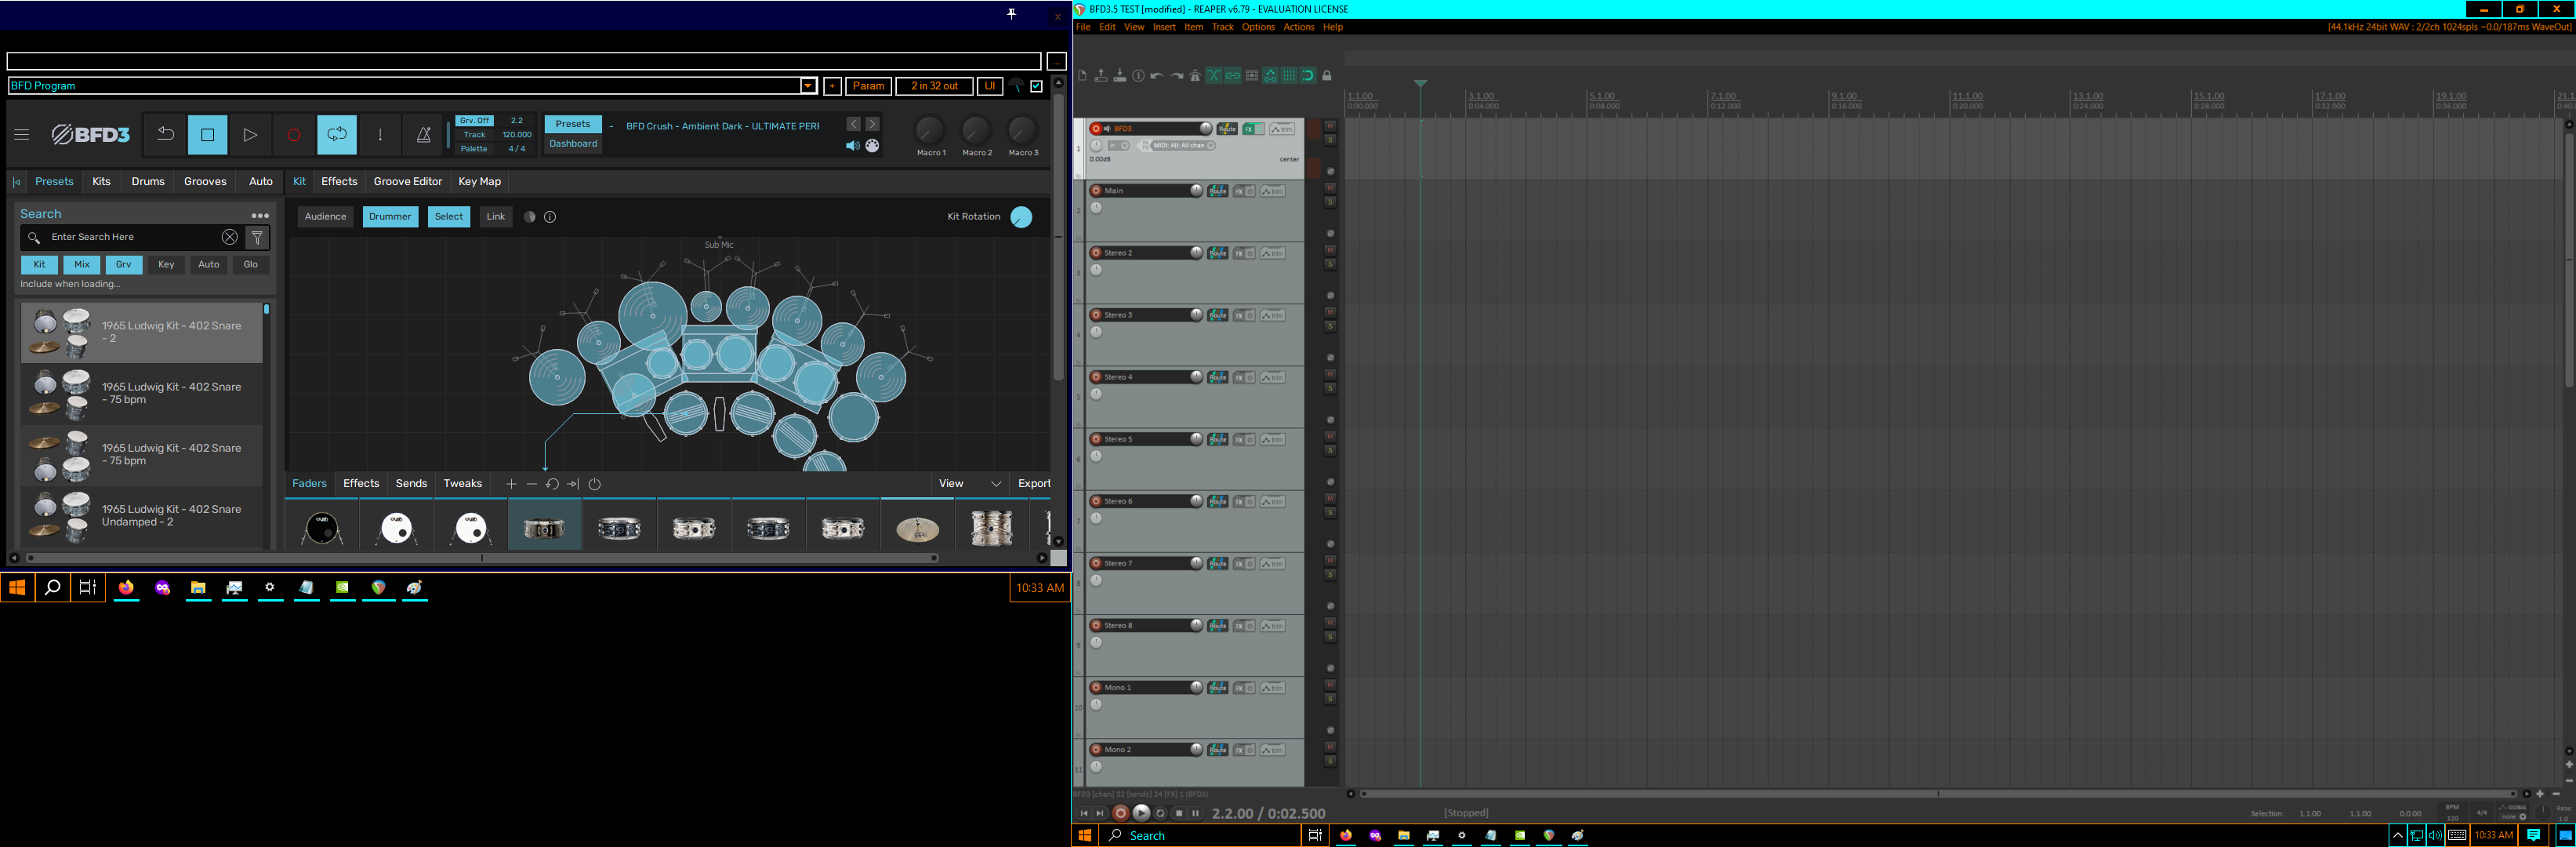
Task: Open the BFD3 MIDI connector icon
Action: coord(872,146)
